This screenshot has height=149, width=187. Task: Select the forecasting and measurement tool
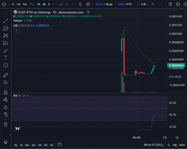click(5, 43)
